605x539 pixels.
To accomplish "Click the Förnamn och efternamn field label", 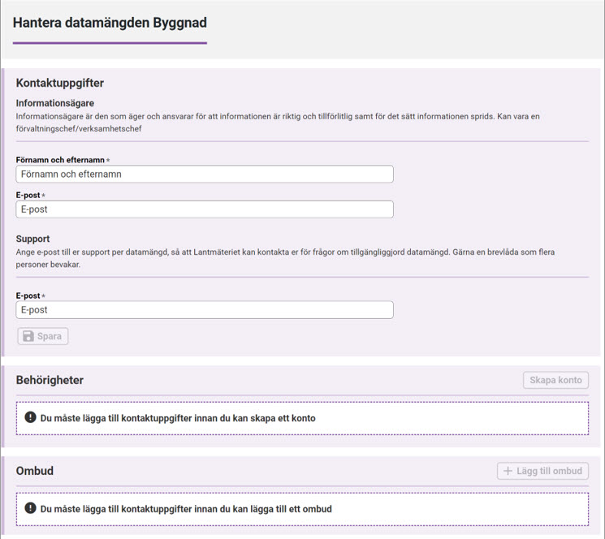I will [60, 160].
